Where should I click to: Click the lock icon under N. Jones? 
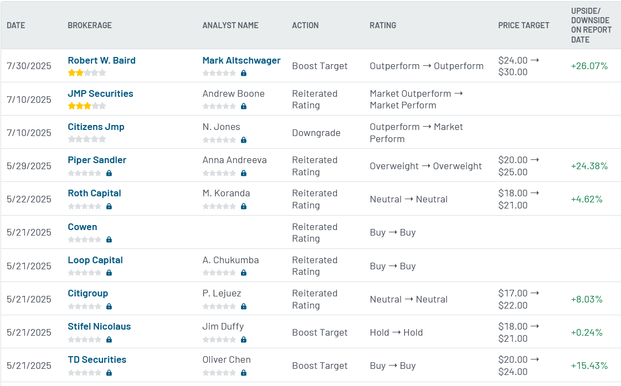tap(244, 140)
